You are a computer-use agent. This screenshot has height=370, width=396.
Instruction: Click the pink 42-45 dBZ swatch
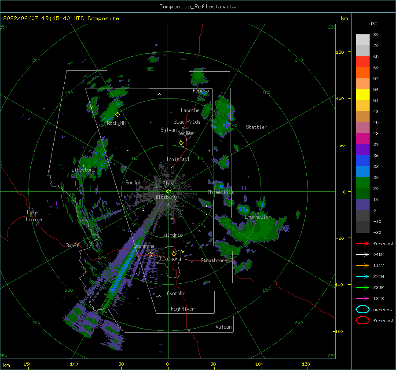(363, 128)
